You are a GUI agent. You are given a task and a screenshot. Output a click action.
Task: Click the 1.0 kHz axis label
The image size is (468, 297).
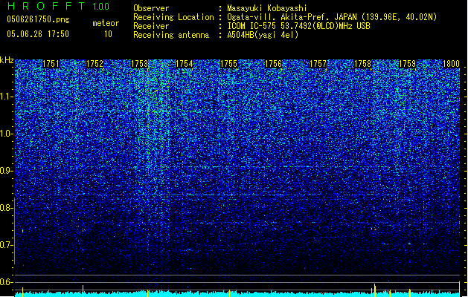[5, 134]
